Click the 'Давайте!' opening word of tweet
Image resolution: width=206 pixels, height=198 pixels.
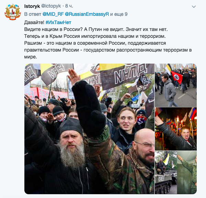point(34,22)
